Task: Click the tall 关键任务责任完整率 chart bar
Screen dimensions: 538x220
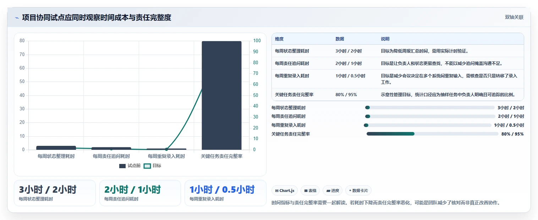Action: pos(221,95)
